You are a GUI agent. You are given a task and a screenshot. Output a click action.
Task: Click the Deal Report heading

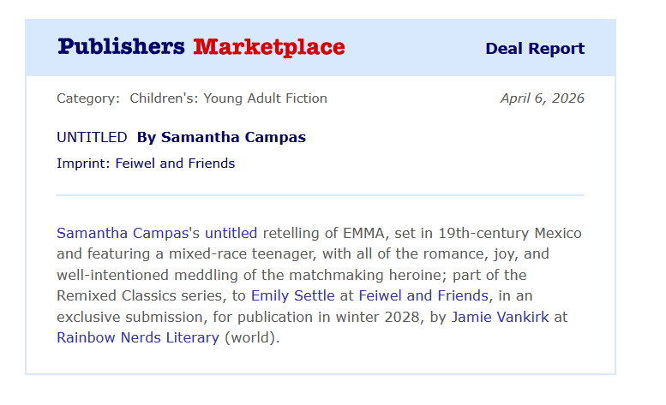(535, 49)
